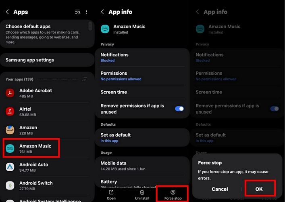The image size is (285, 202).
Task: Open the Android Auto app icon
Action: pos(10,167)
